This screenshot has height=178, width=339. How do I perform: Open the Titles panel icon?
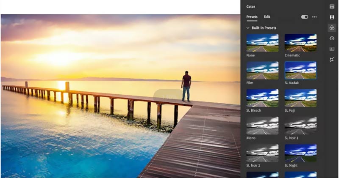tap(332, 7)
